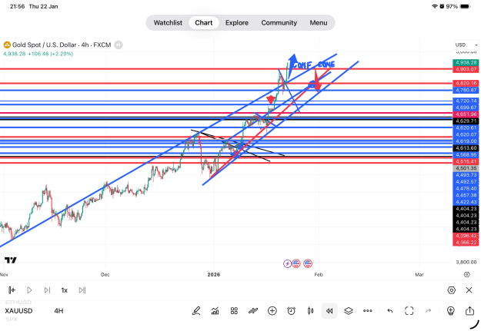Tap the XAUUSD symbol label
The height and width of the screenshot is (331, 481).
[18, 311]
